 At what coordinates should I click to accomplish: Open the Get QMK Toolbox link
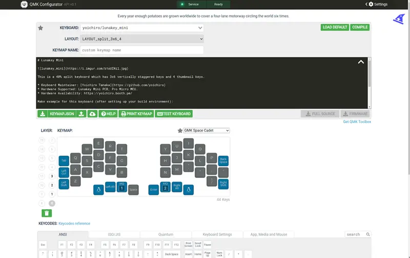[x=357, y=122]
